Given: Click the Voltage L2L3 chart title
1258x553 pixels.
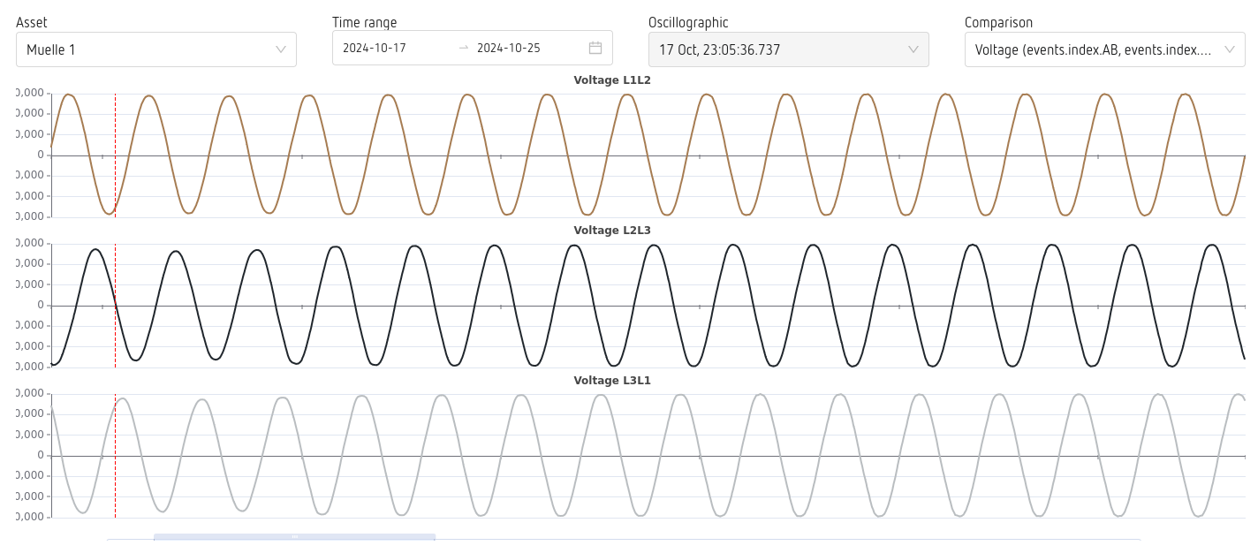Looking at the screenshot, I should click(612, 231).
